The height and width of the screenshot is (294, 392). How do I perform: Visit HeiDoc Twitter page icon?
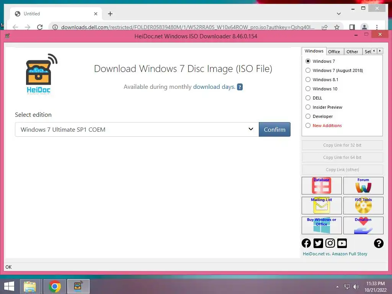318,243
